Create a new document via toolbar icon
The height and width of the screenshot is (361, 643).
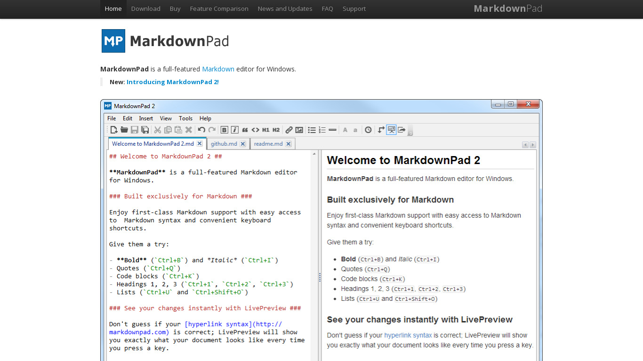113,130
